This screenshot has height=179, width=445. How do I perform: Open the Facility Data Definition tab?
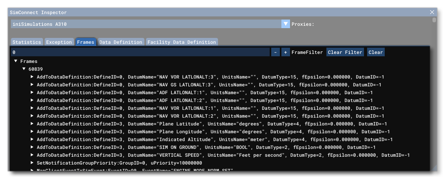click(x=182, y=42)
